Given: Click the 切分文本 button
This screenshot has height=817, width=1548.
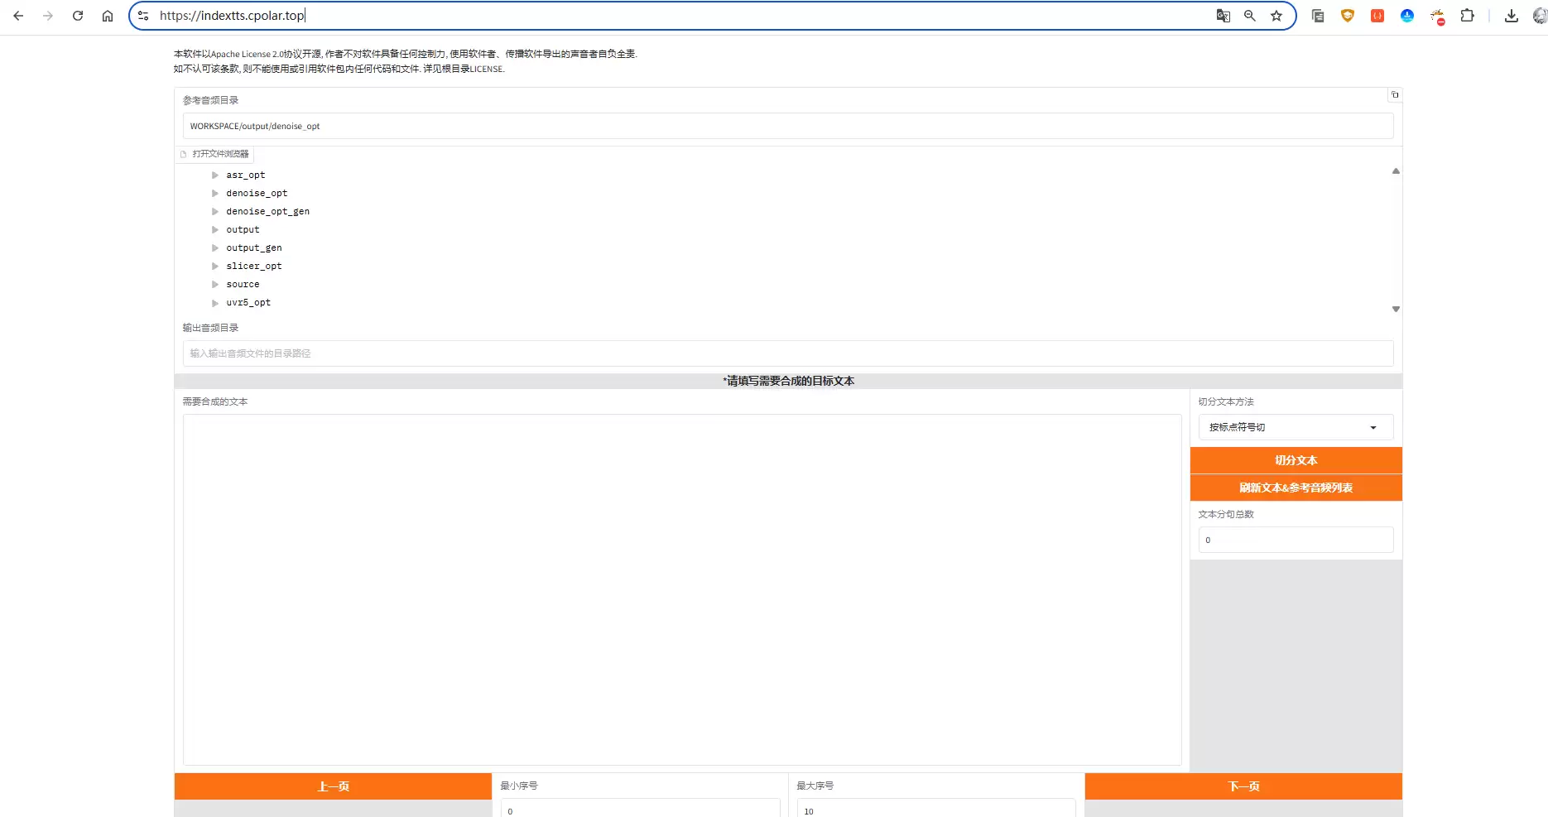Looking at the screenshot, I should [1296, 460].
